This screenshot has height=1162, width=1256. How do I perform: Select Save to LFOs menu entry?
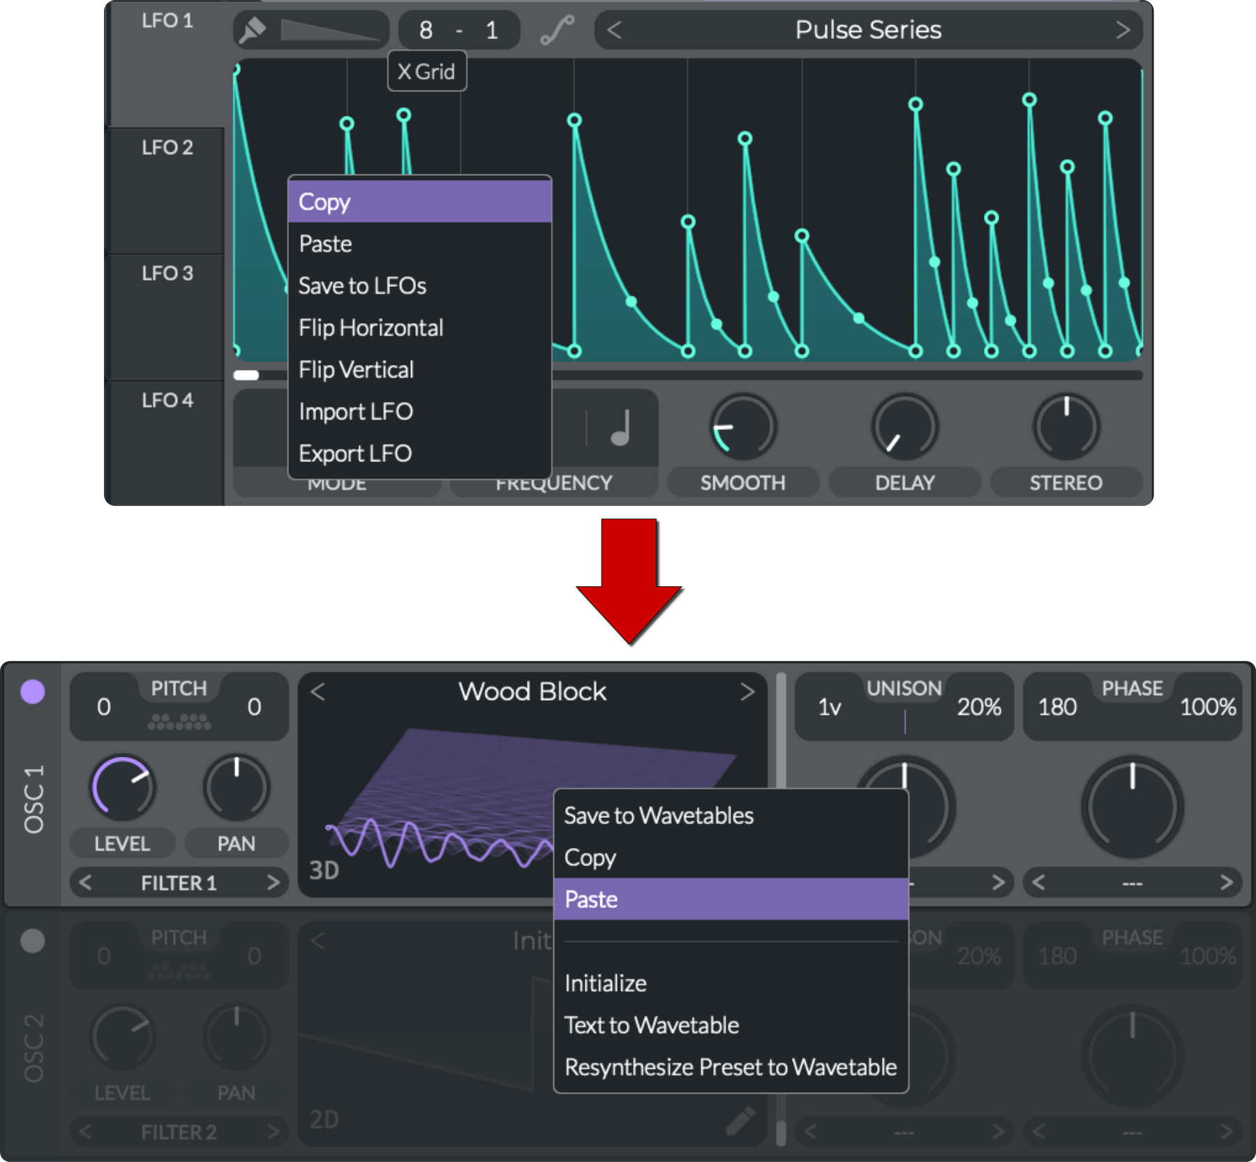420,285
